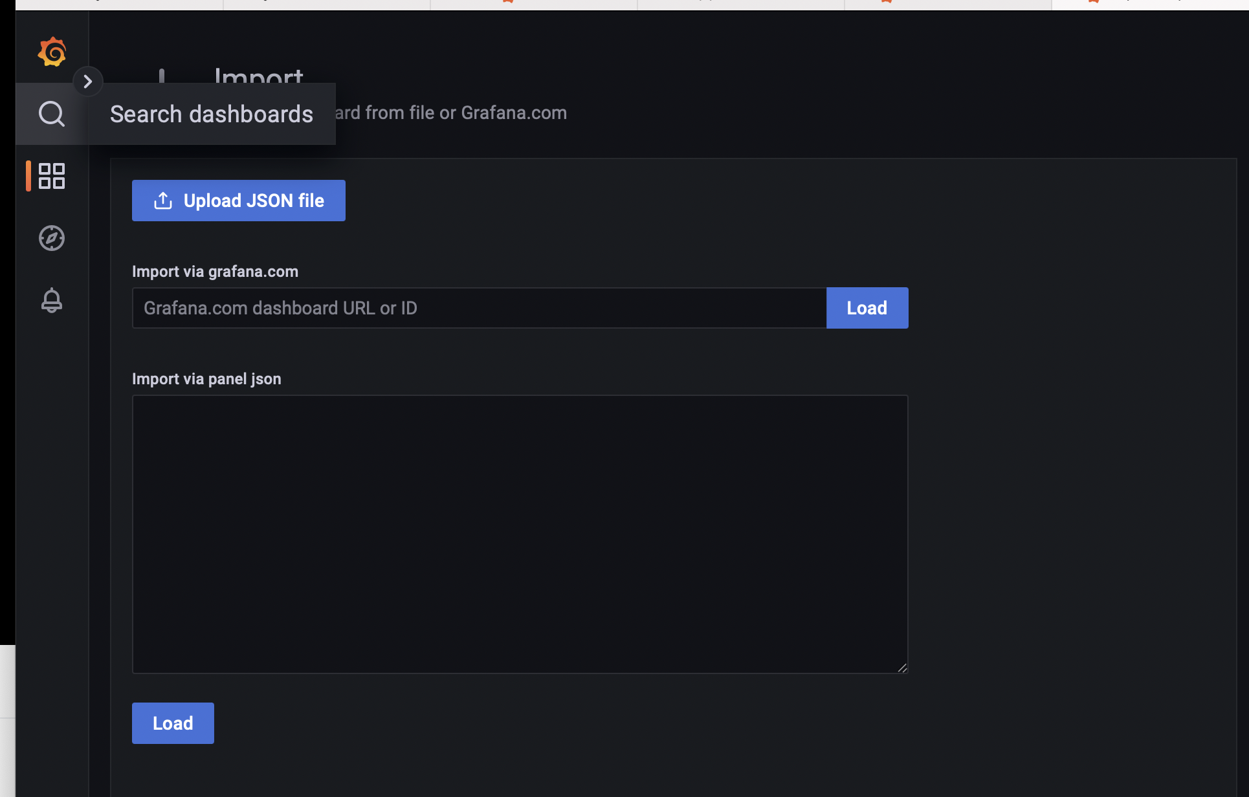Viewport: 1249px width, 797px height.
Task: Open the Search dashboards menu label
Action: (x=212, y=114)
